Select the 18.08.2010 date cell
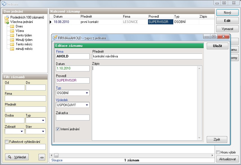Viewport: 241px width, 165px height. coord(66,22)
